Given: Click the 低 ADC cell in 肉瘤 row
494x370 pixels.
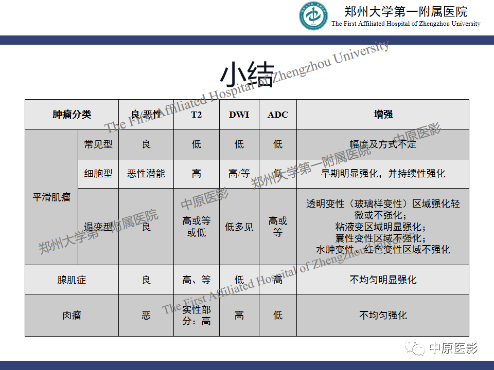Looking at the screenshot, I should [x=278, y=315].
